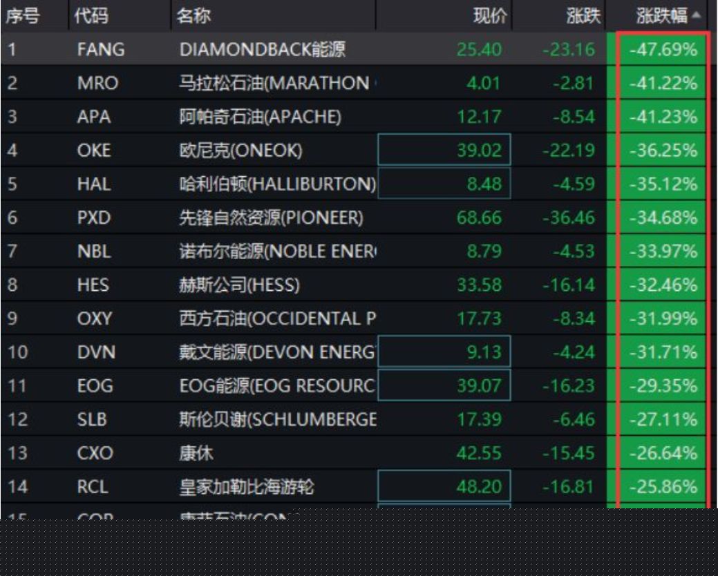This screenshot has height=576, width=718.
Task: Click OXY current price 17.73
Action: pos(479,318)
